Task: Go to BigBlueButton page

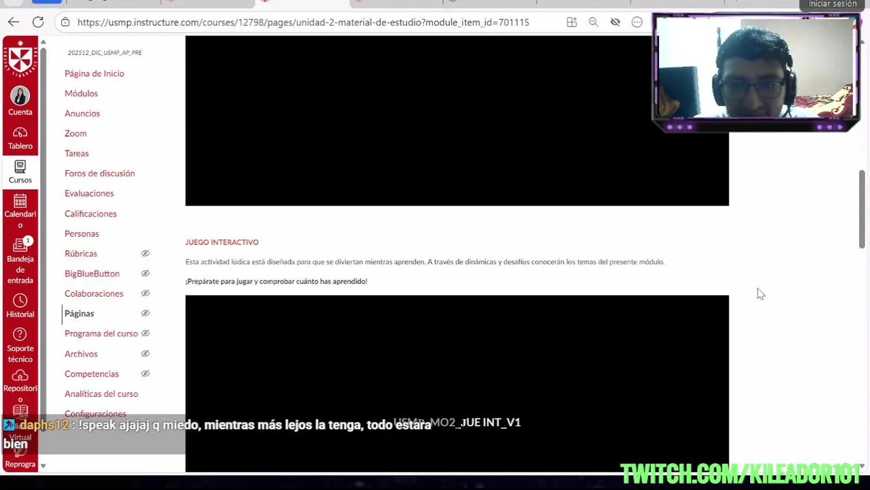Action: tap(92, 274)
